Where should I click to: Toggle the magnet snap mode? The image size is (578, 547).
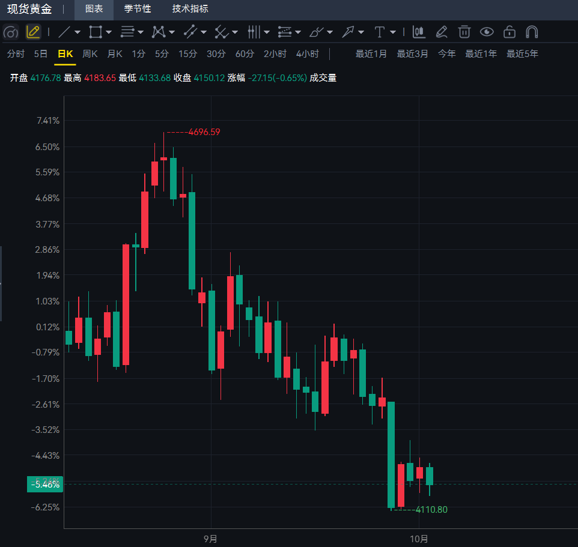pyautogui.click(x=532, y=32)
